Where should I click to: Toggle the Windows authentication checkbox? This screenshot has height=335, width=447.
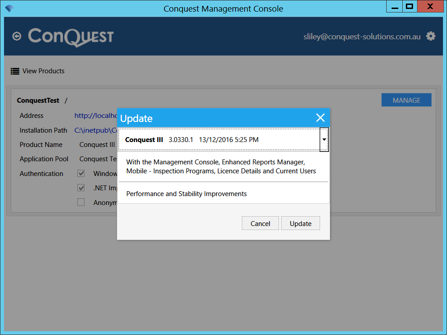[81, 173]
